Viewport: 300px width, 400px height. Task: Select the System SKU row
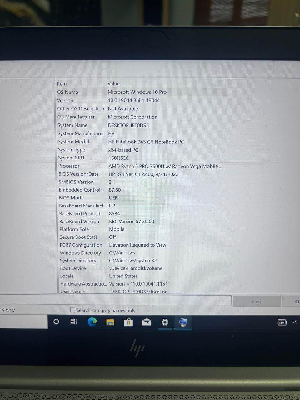pos(142,158)
